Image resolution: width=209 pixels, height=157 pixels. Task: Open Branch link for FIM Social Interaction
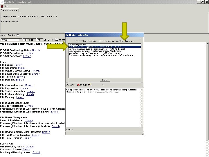pos(31,91)
